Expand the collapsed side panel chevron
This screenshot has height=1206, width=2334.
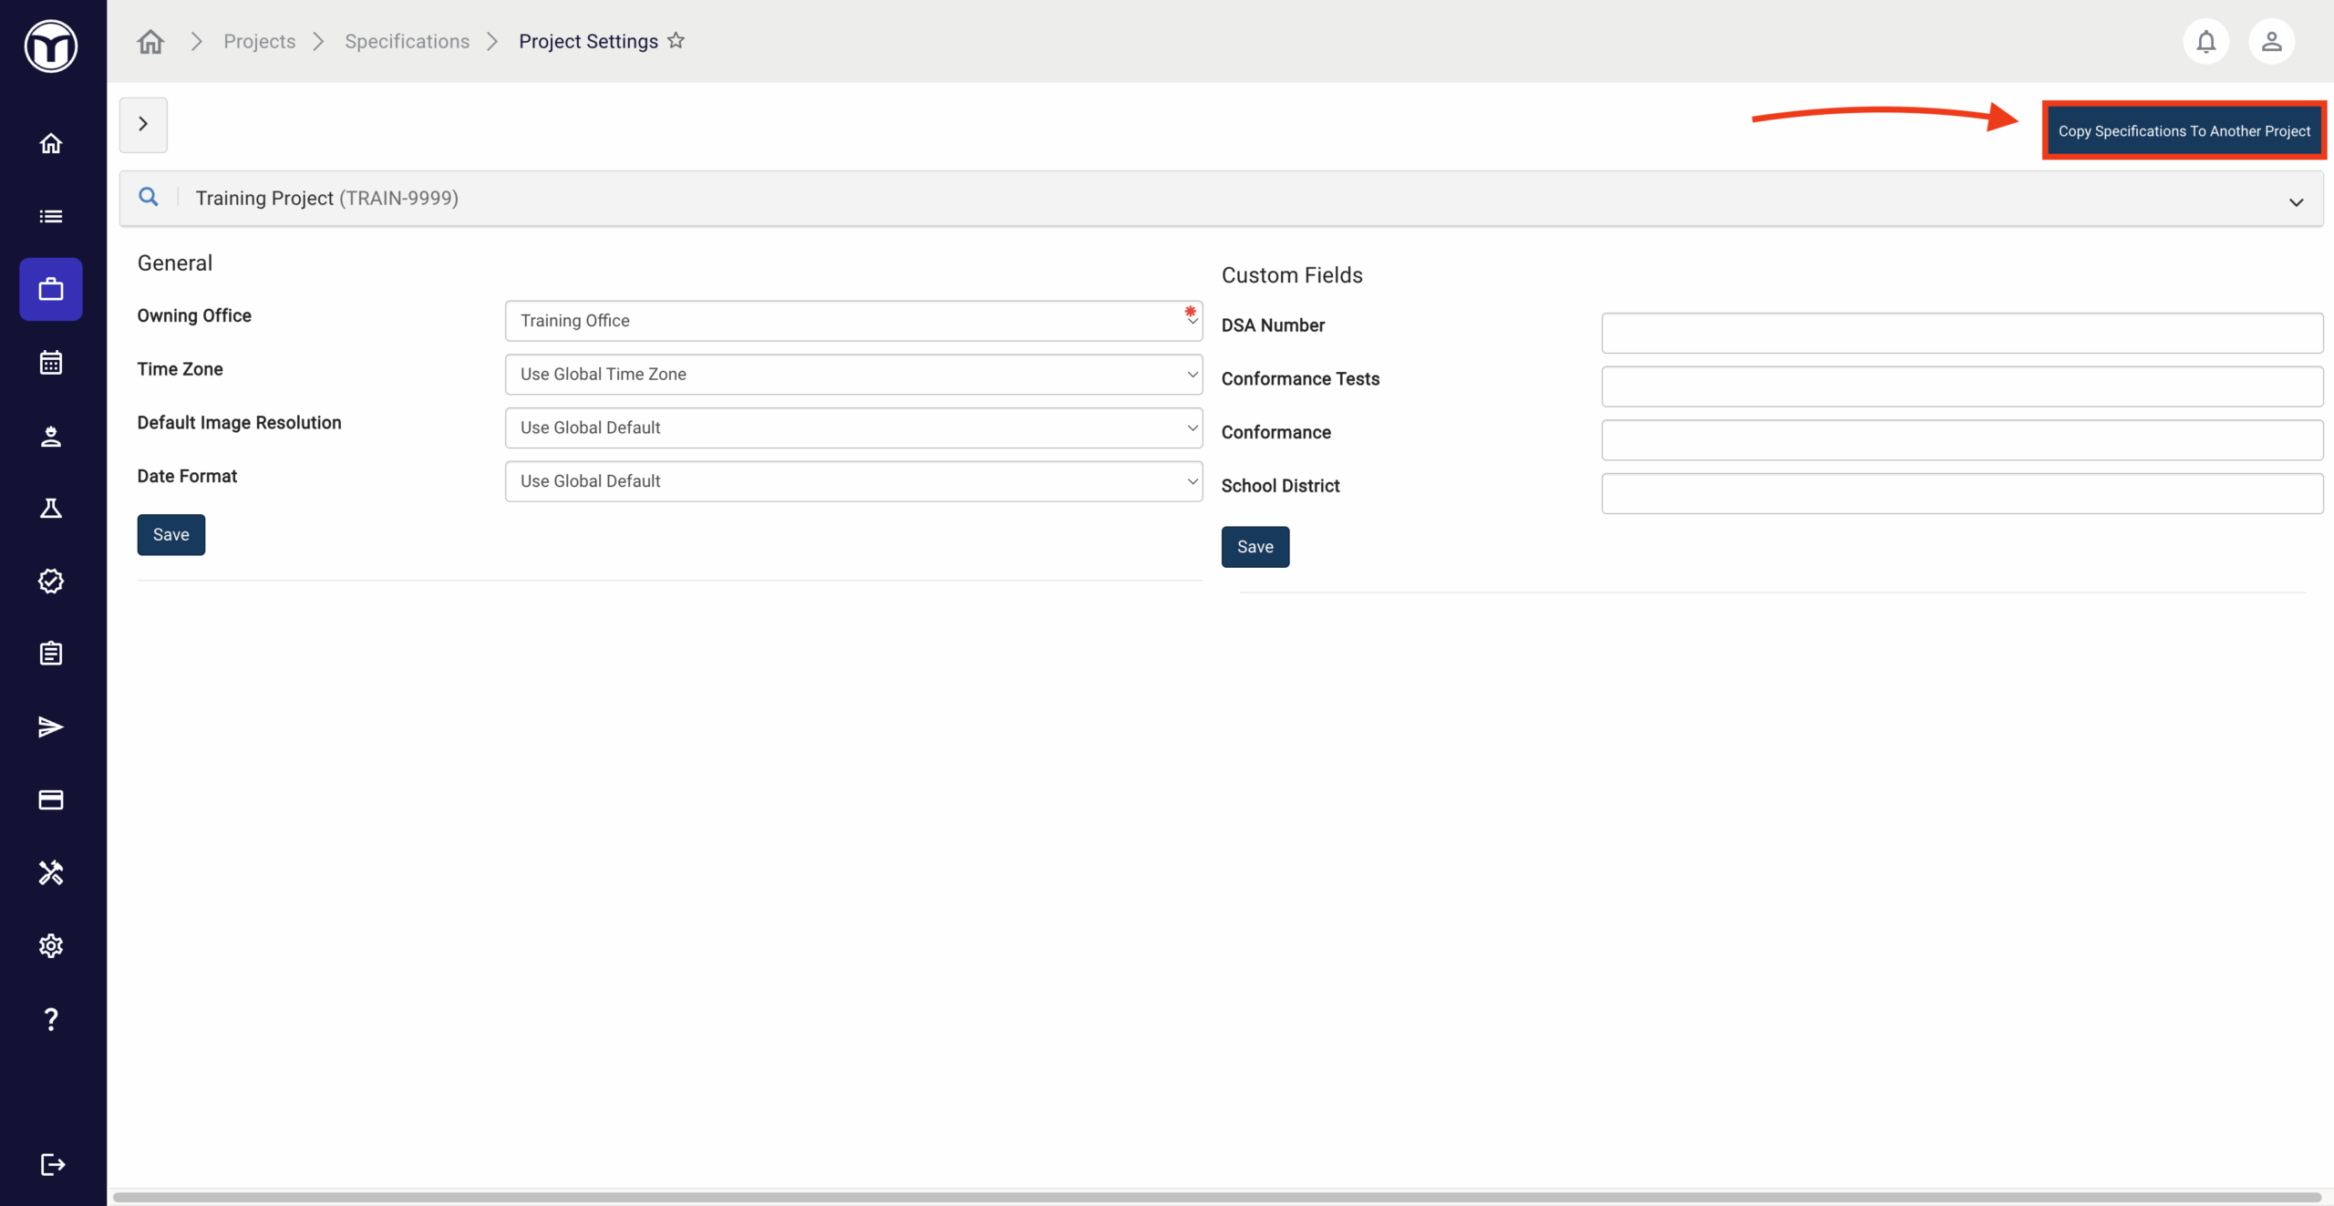(143, 124)
